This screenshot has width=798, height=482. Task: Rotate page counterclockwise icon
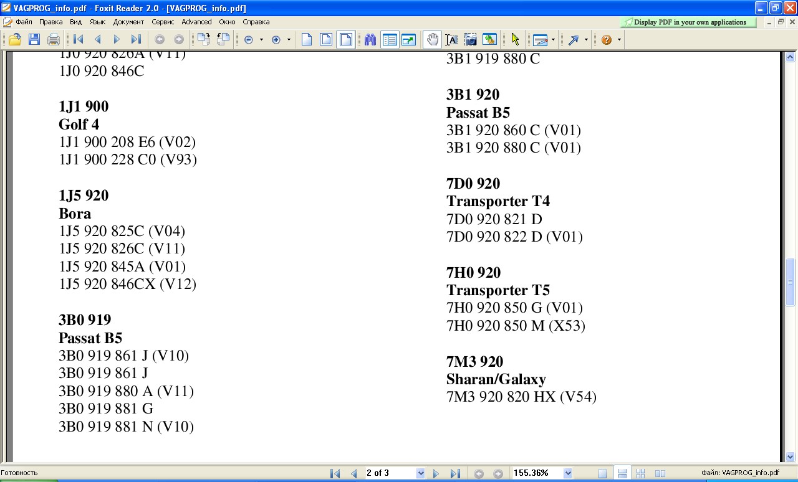point(223,39)
